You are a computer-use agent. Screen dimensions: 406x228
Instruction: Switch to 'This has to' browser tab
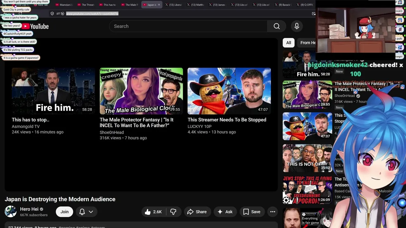[x=108, y=5]
